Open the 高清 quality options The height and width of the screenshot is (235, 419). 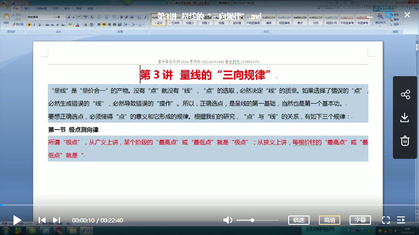point(330,220)
